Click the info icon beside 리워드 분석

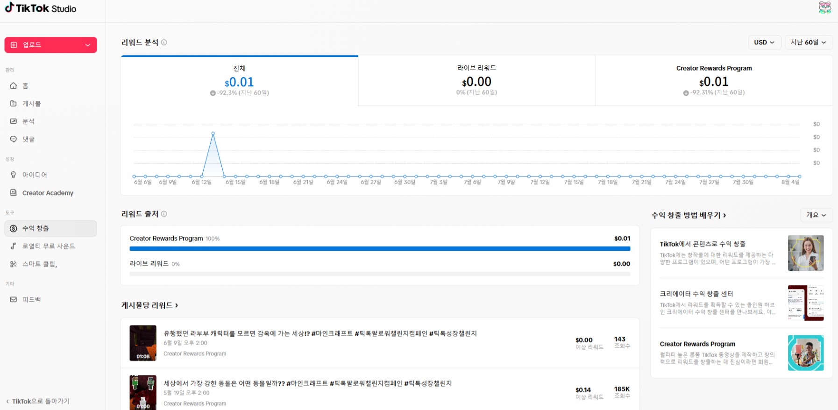point(164,42)
